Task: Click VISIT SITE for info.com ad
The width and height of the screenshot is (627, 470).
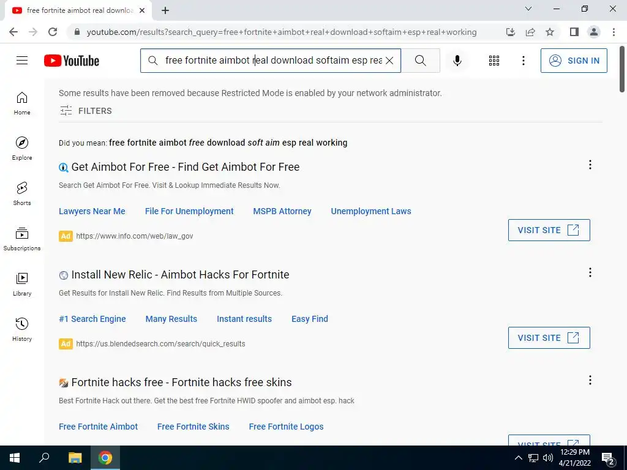Action: (549, 230)
